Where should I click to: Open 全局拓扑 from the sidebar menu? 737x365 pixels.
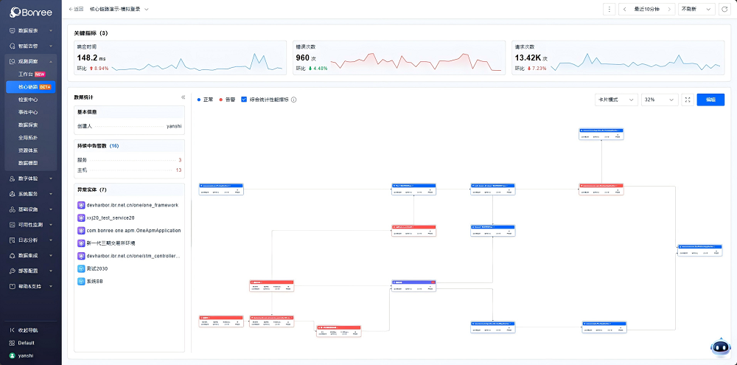point(28,137)
